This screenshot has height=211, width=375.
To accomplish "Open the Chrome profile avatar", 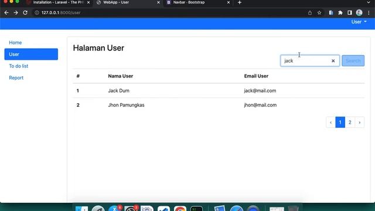I will [359, 13].
